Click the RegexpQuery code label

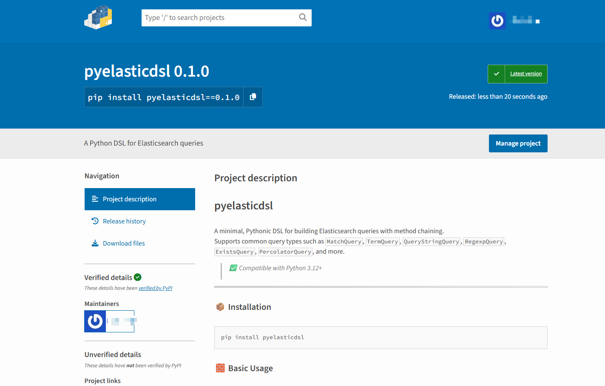coord(484,242)
